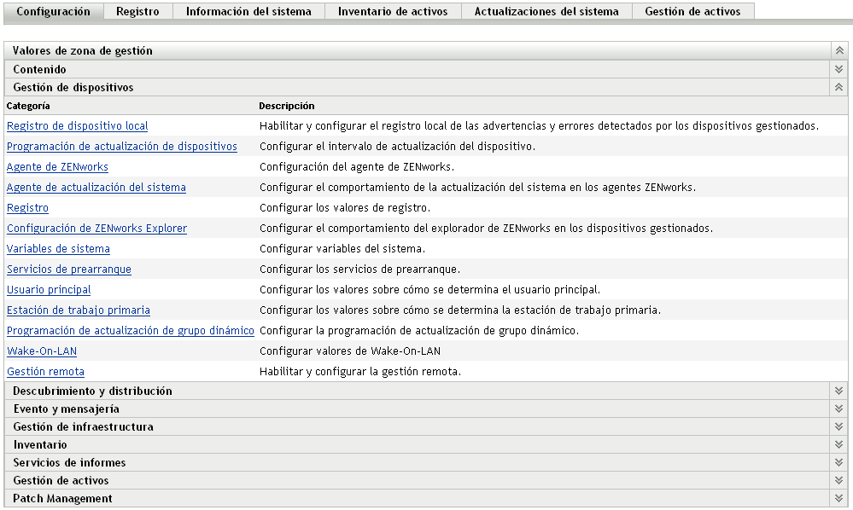Expand the Gestión de infraestructura section

[838, 426]
